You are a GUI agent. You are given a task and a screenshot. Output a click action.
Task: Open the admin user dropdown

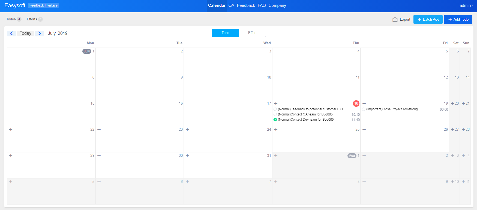point(466,5)
